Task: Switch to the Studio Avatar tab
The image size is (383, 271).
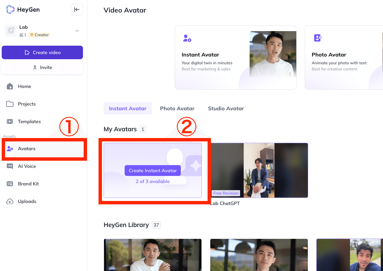Action: click(x=226, y=109)
